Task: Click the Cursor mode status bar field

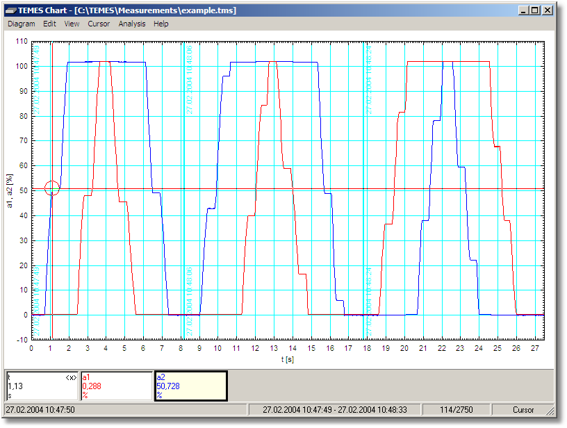Action: pyautogui.click(x=523, y=410)
